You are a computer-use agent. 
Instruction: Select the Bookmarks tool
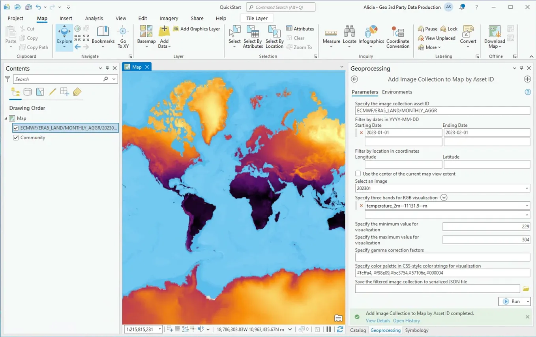[x=103, y=37]
